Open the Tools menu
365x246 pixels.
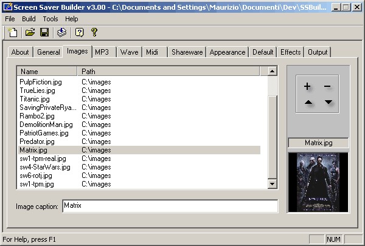pos(50,19)
